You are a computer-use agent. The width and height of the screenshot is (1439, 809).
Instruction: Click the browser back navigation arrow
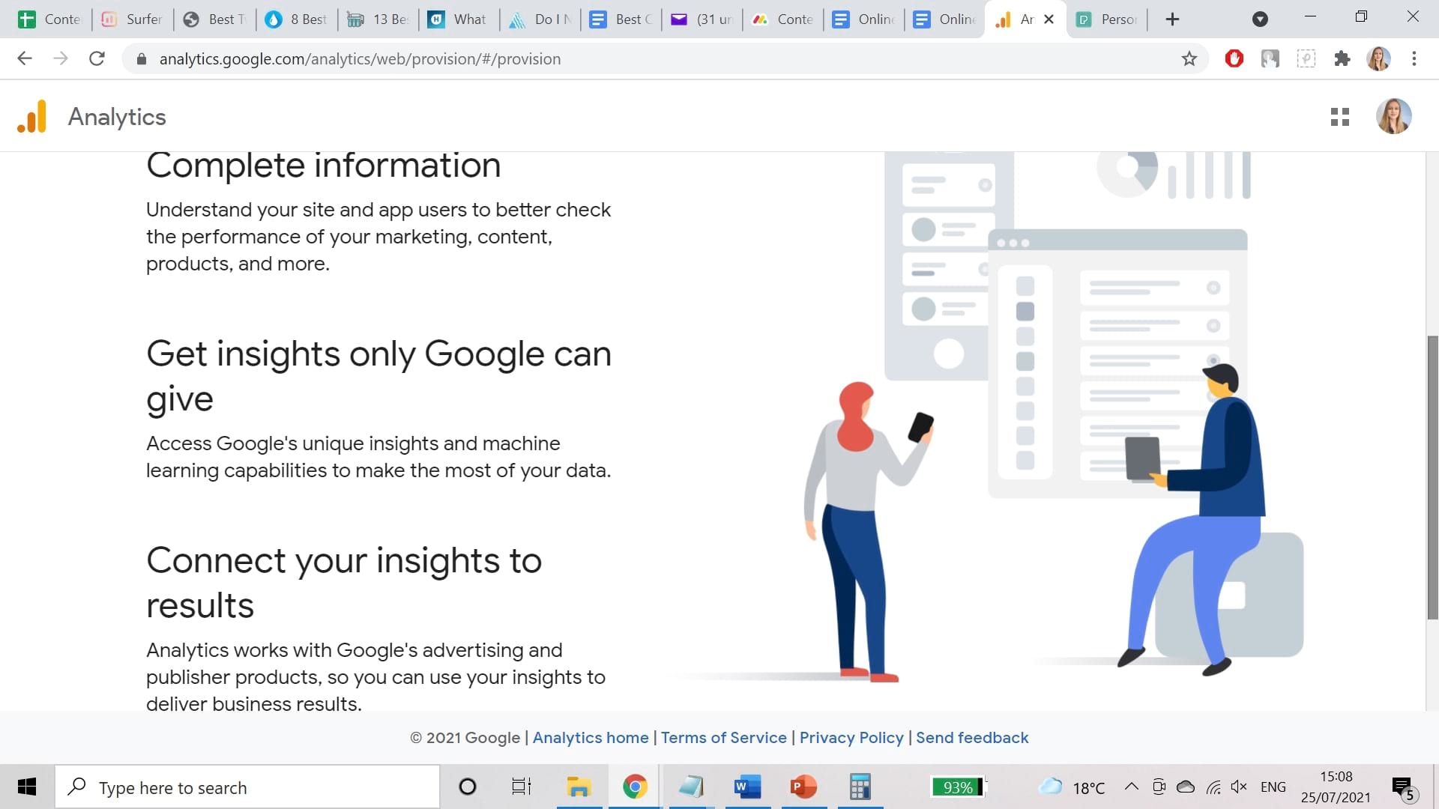24,58
